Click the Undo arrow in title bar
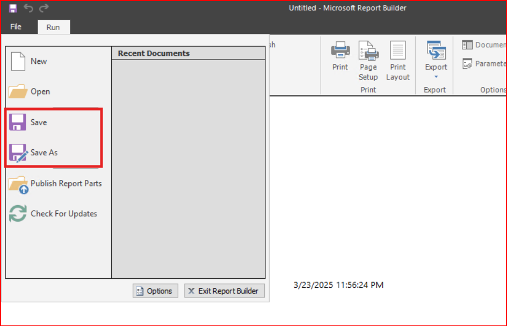 28,8
